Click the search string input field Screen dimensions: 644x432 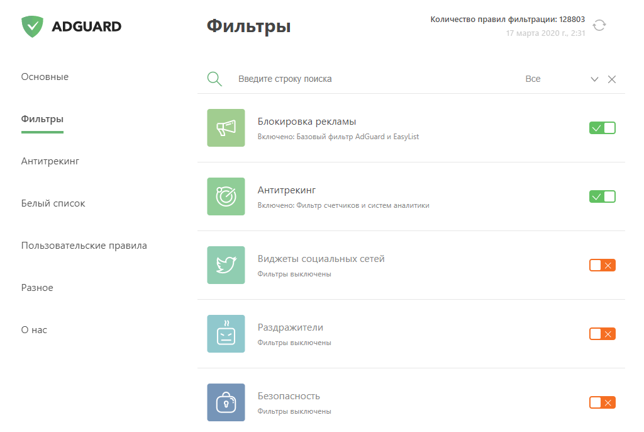285,79
